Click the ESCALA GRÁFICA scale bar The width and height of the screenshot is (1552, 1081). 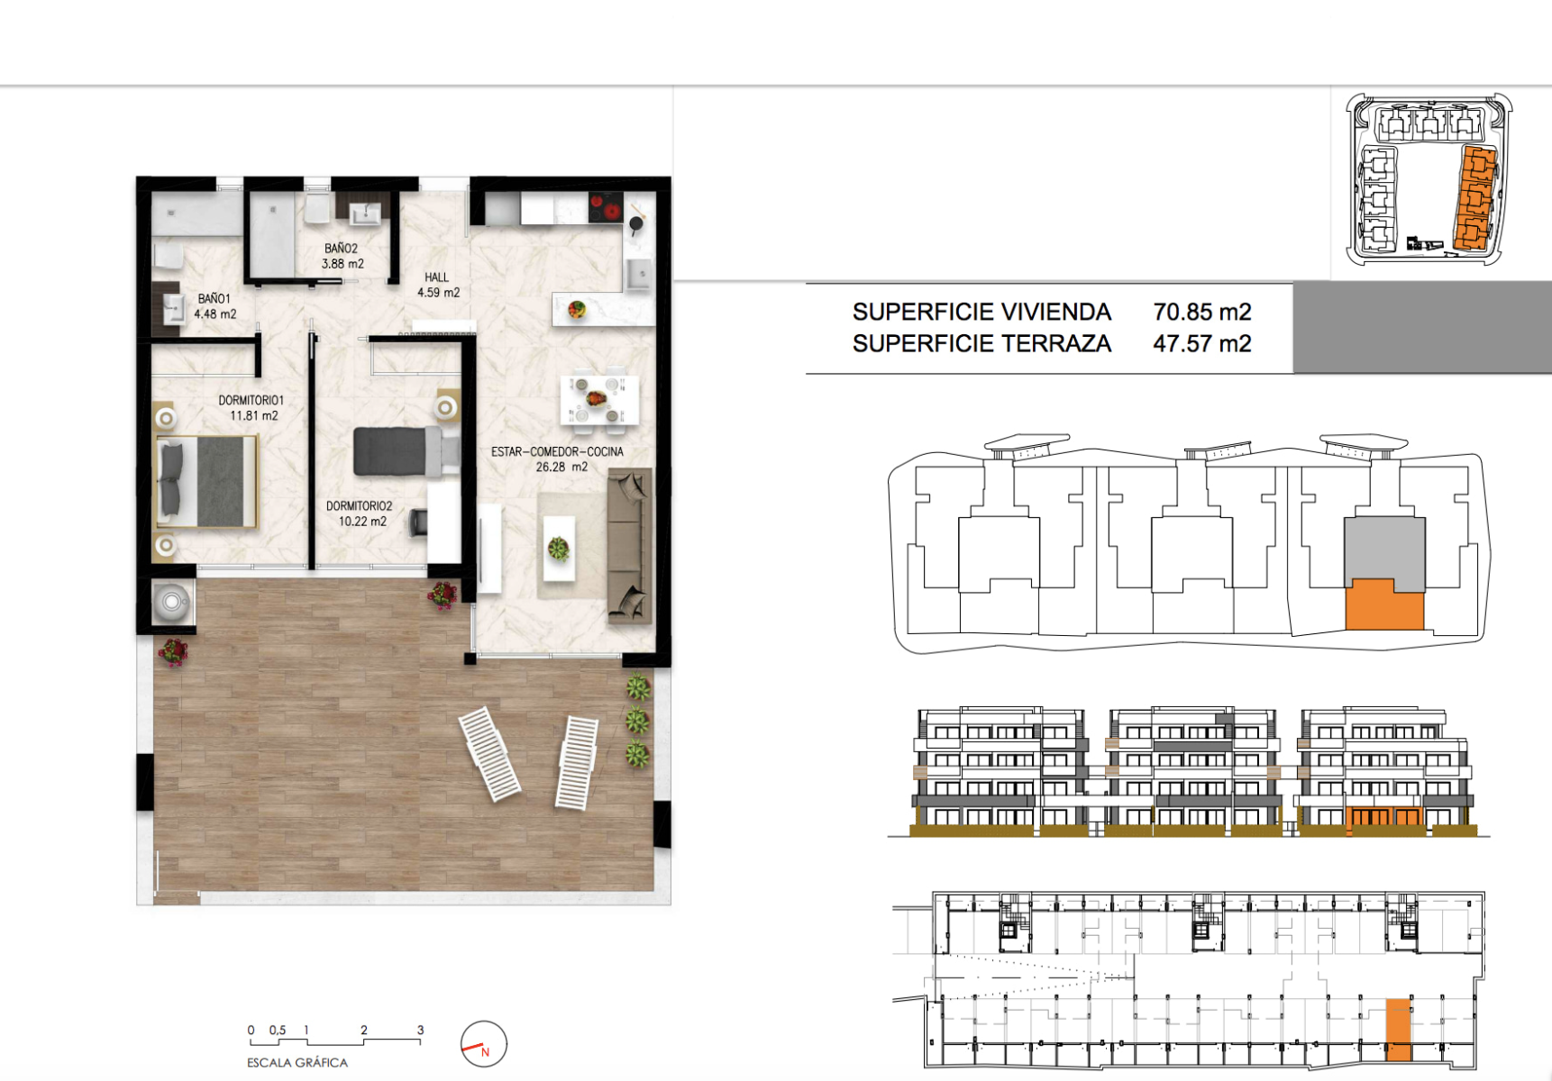[x=334, y=1040]
